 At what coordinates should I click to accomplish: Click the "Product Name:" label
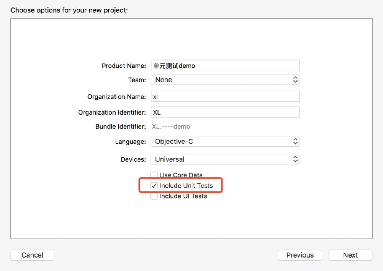coord(124,66)
